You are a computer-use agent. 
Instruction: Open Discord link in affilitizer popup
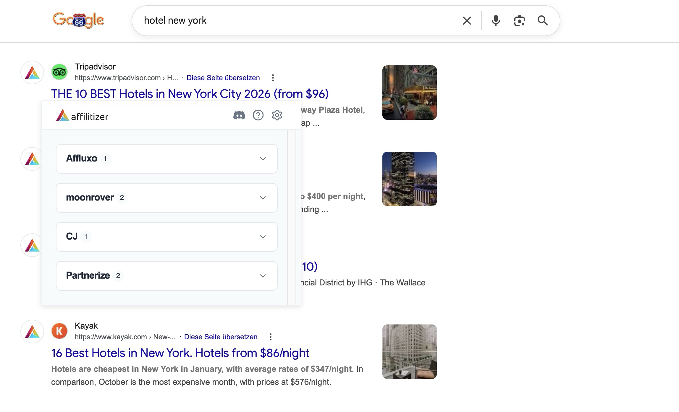click(239, 115)
